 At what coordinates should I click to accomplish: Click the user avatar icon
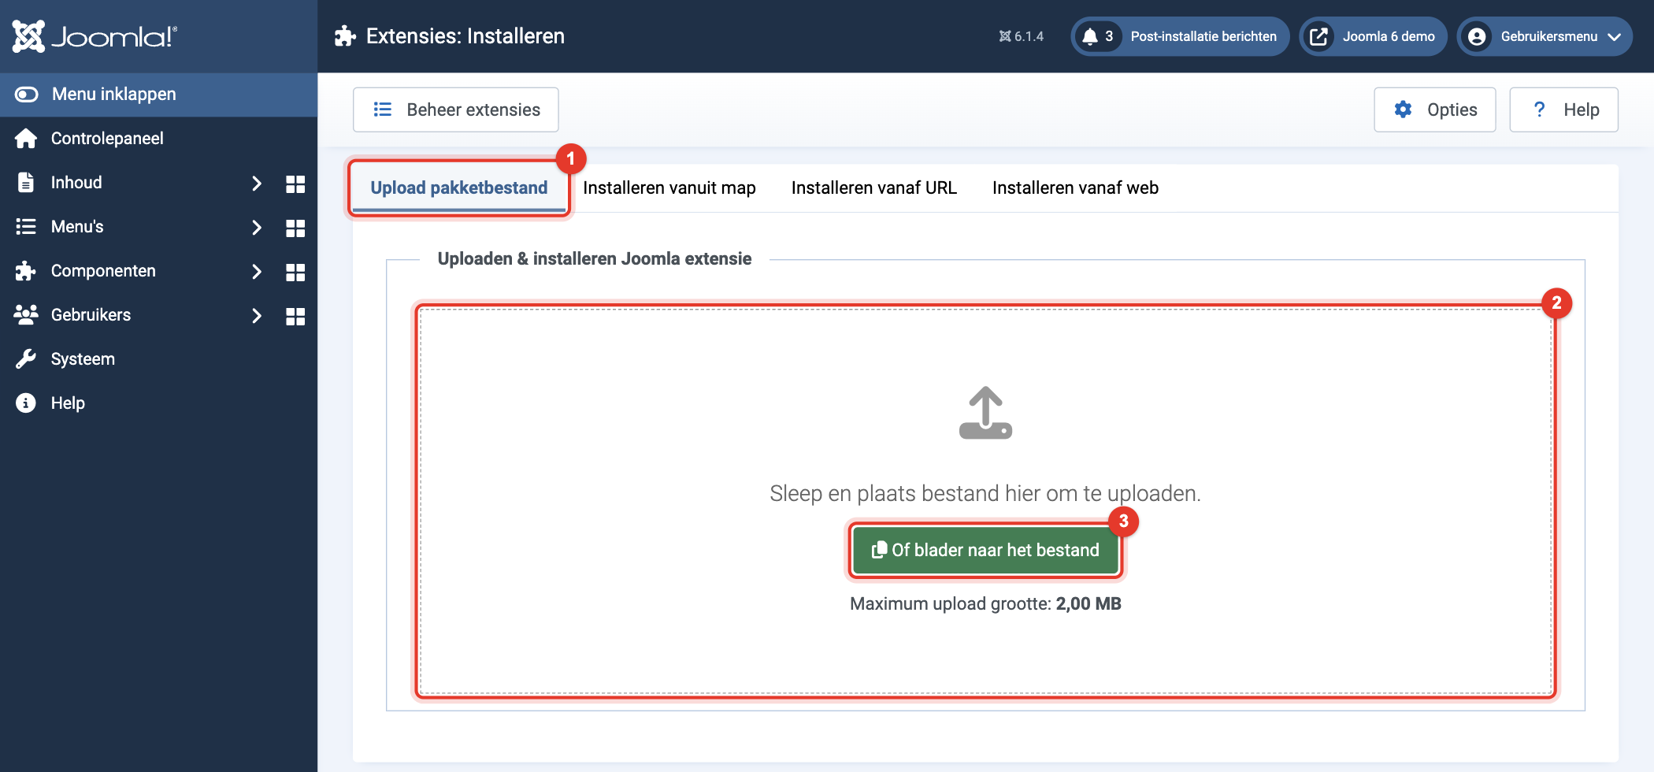(1477, 36)
